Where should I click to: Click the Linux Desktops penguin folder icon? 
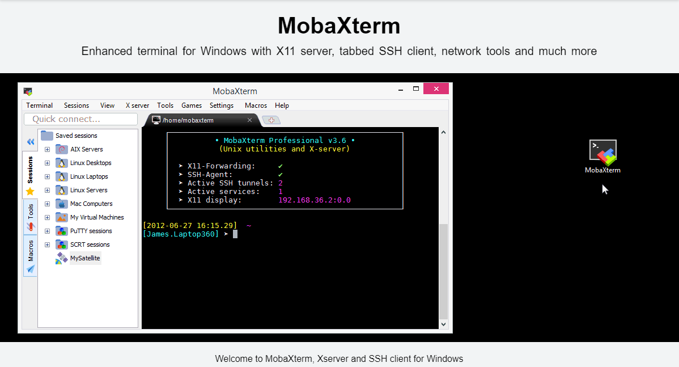pos(61,163)
